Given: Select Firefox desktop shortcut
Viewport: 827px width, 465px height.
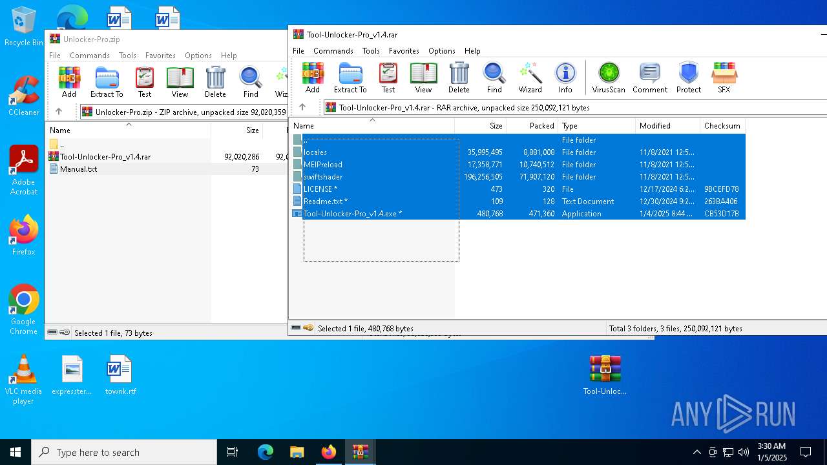Looking at the screenshot, I should [x=23, y=236].
